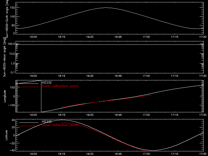Click 17:30 label under Latitude plot
Screen dimensions: 208x156
(203, 154)
